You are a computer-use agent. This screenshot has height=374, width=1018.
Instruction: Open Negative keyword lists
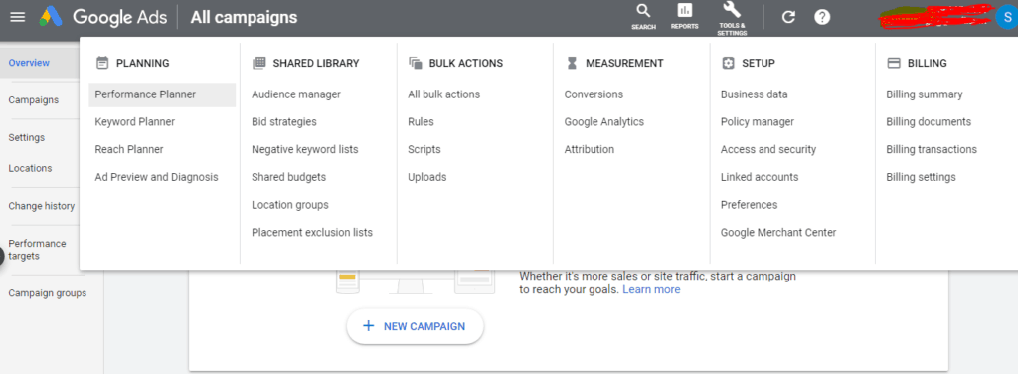click(304, 149)
